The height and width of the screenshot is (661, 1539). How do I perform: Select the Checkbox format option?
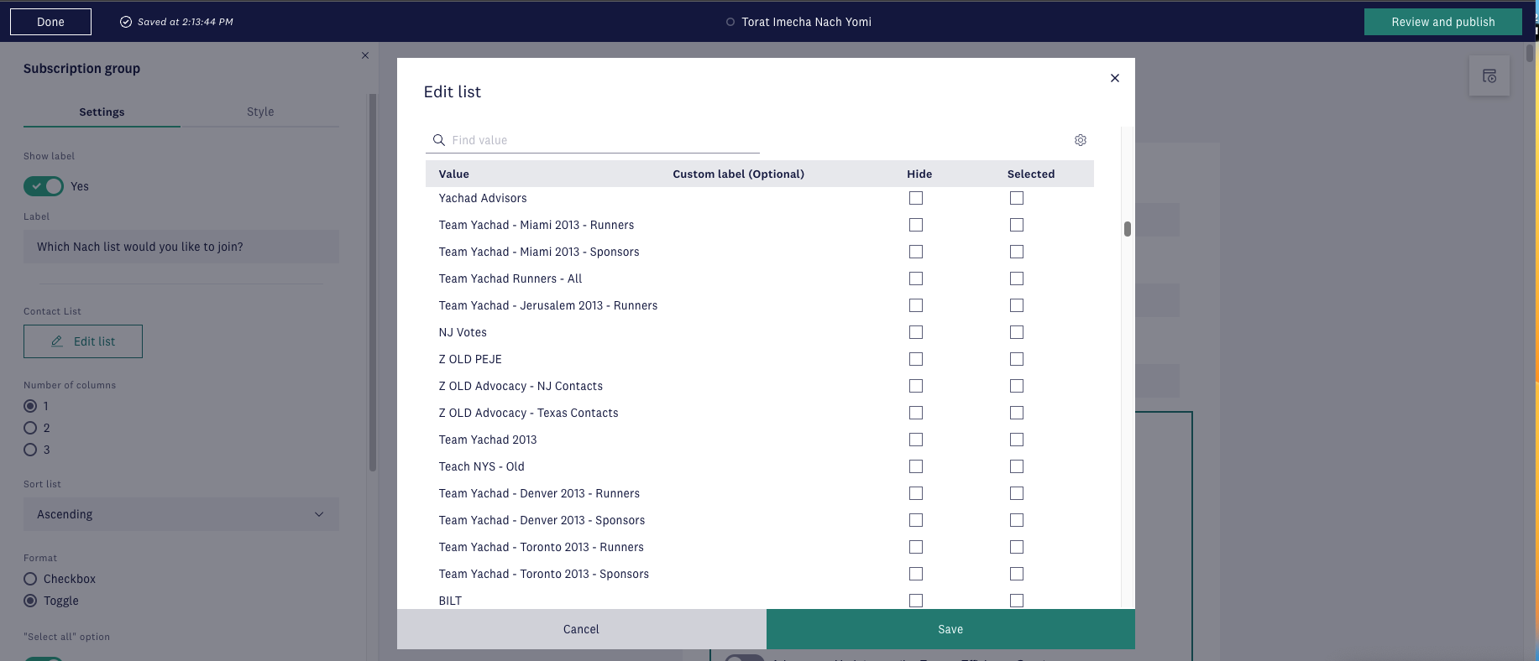point(30,579)
